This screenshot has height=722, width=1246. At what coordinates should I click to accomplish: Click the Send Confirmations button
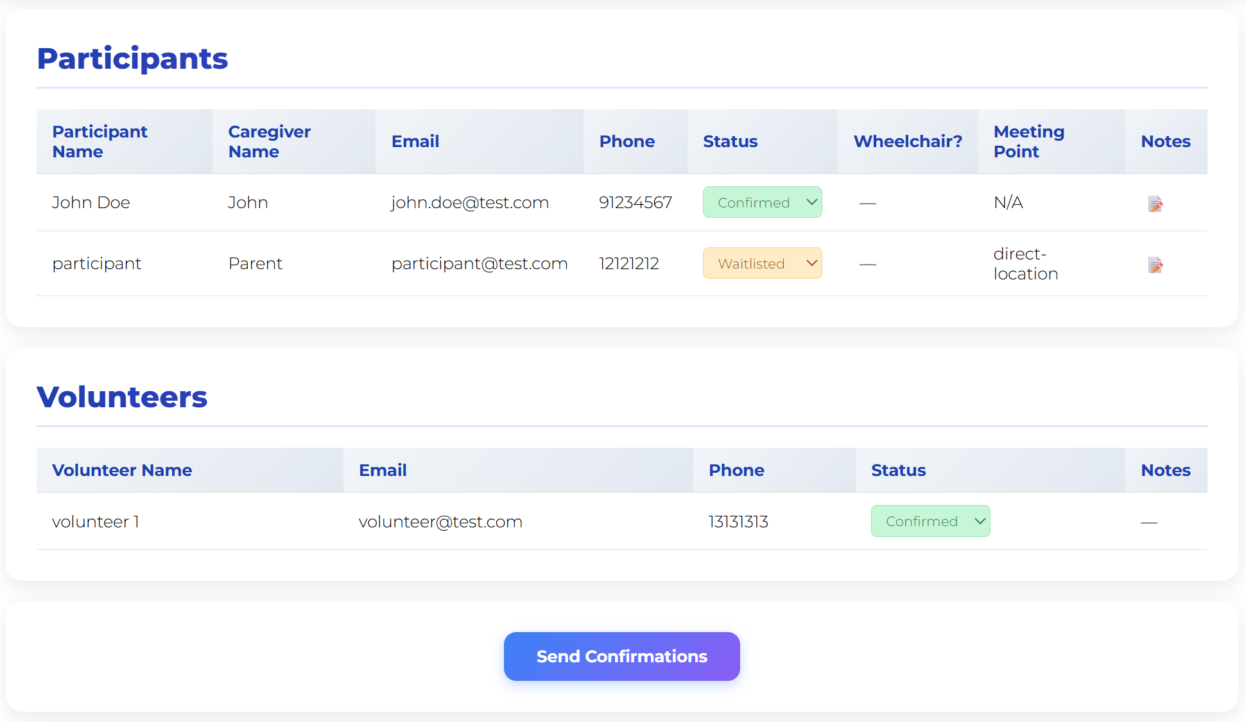pos(621,656)
